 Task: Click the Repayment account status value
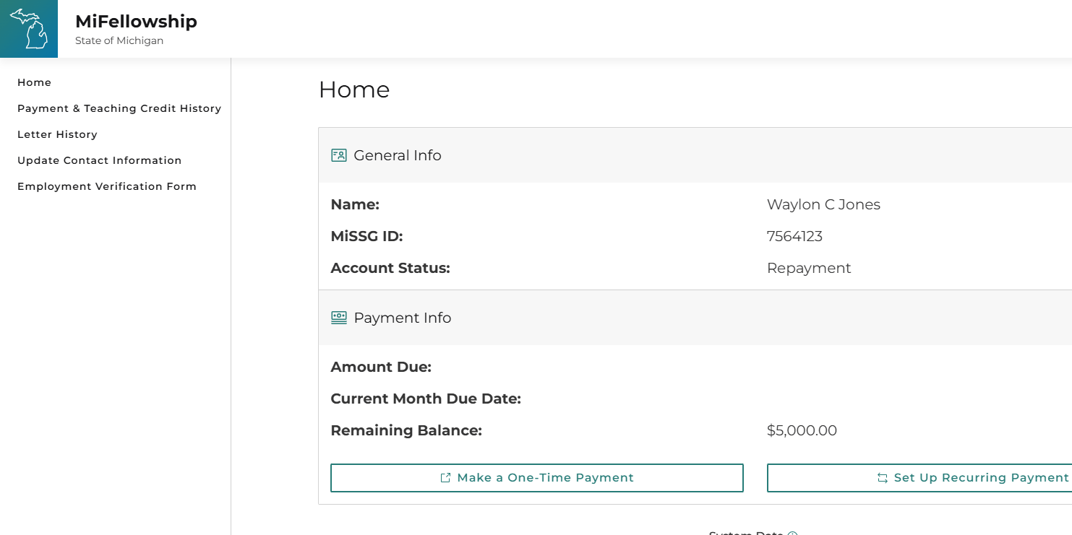point(809,269)
